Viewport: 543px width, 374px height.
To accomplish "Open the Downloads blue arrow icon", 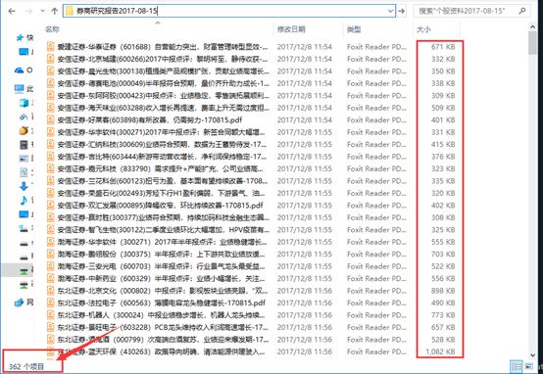I will click(x=24, y=186).
